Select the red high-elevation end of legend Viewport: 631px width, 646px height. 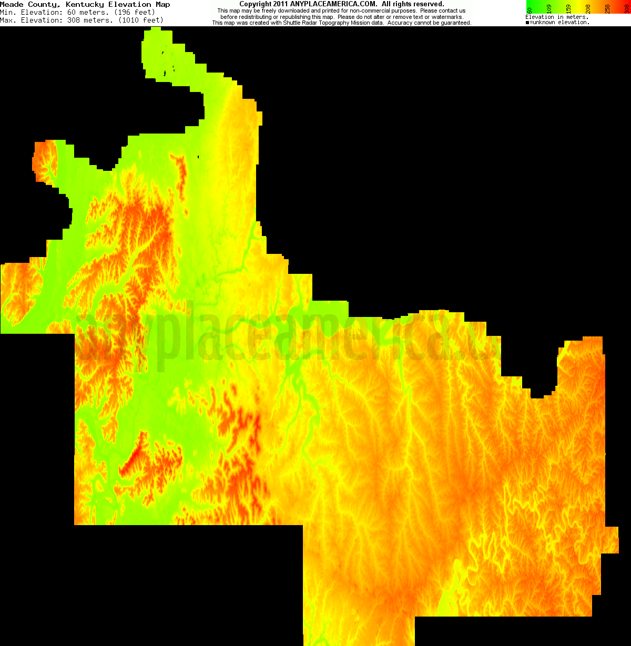pyautogui.click(x=629, y=4)
